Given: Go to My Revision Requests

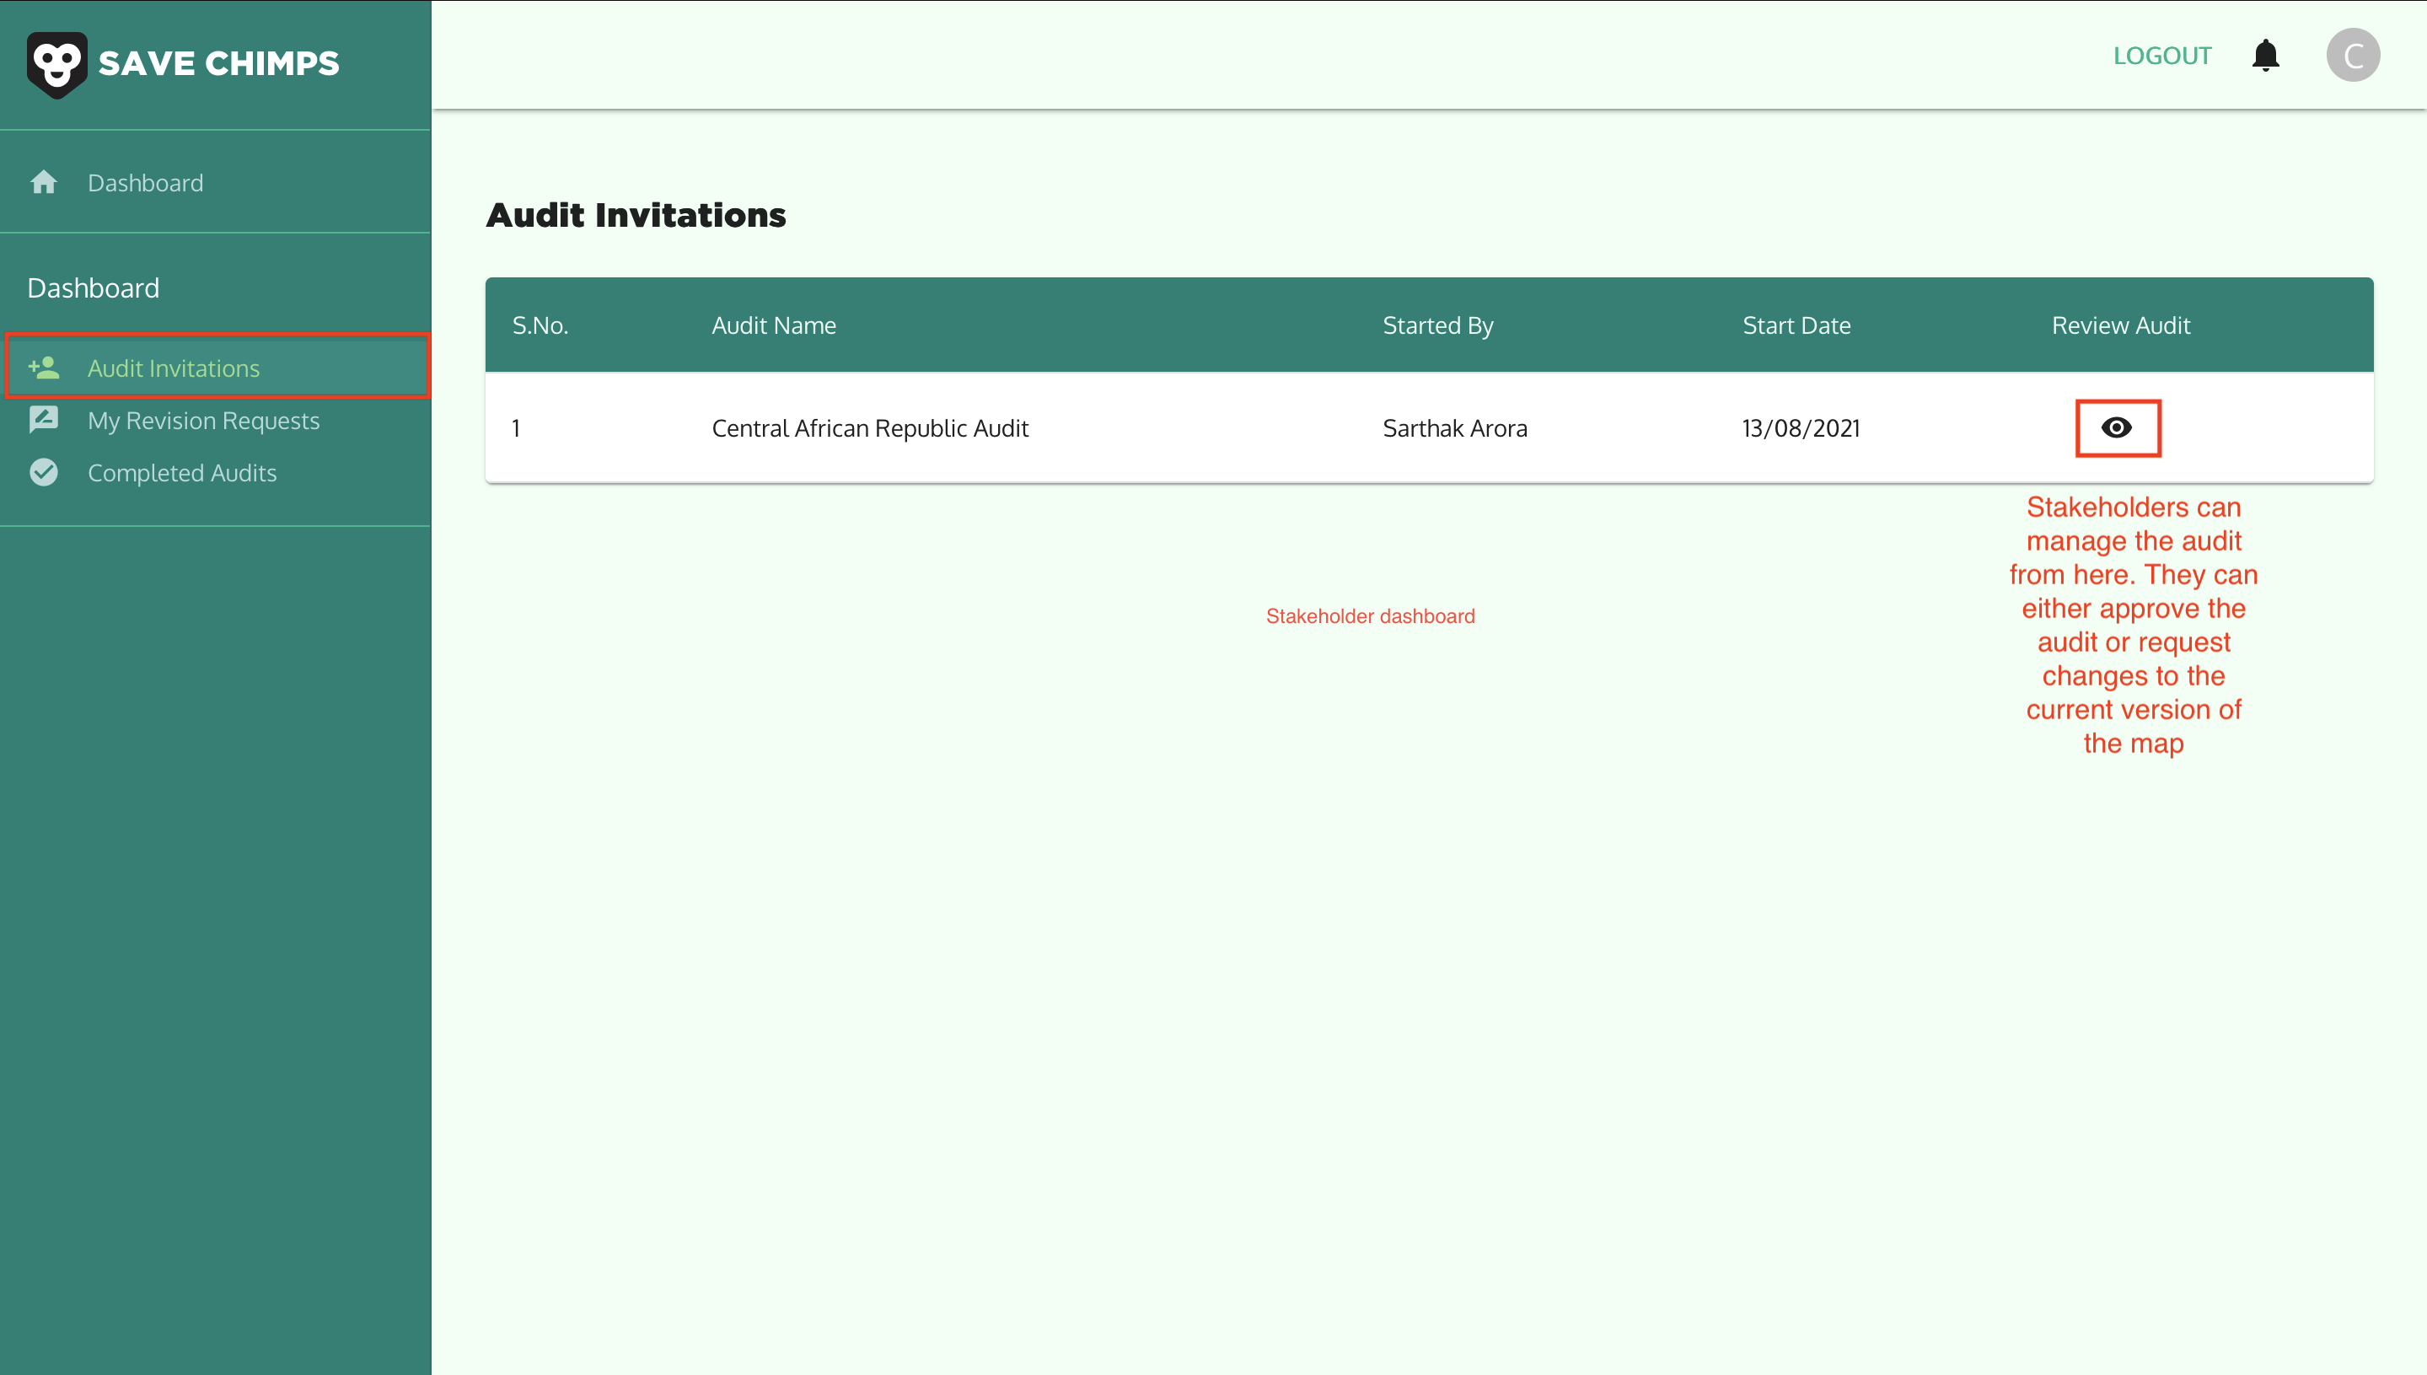Looking at the screenshot, I should tap(203, 420).
